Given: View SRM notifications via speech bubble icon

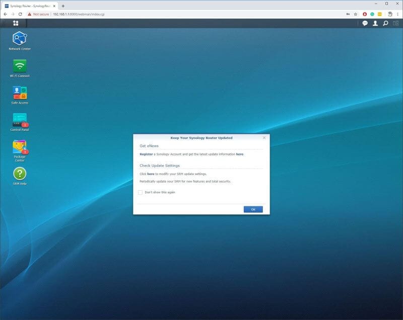Looking at the screenshot, I should coord(364,23).
